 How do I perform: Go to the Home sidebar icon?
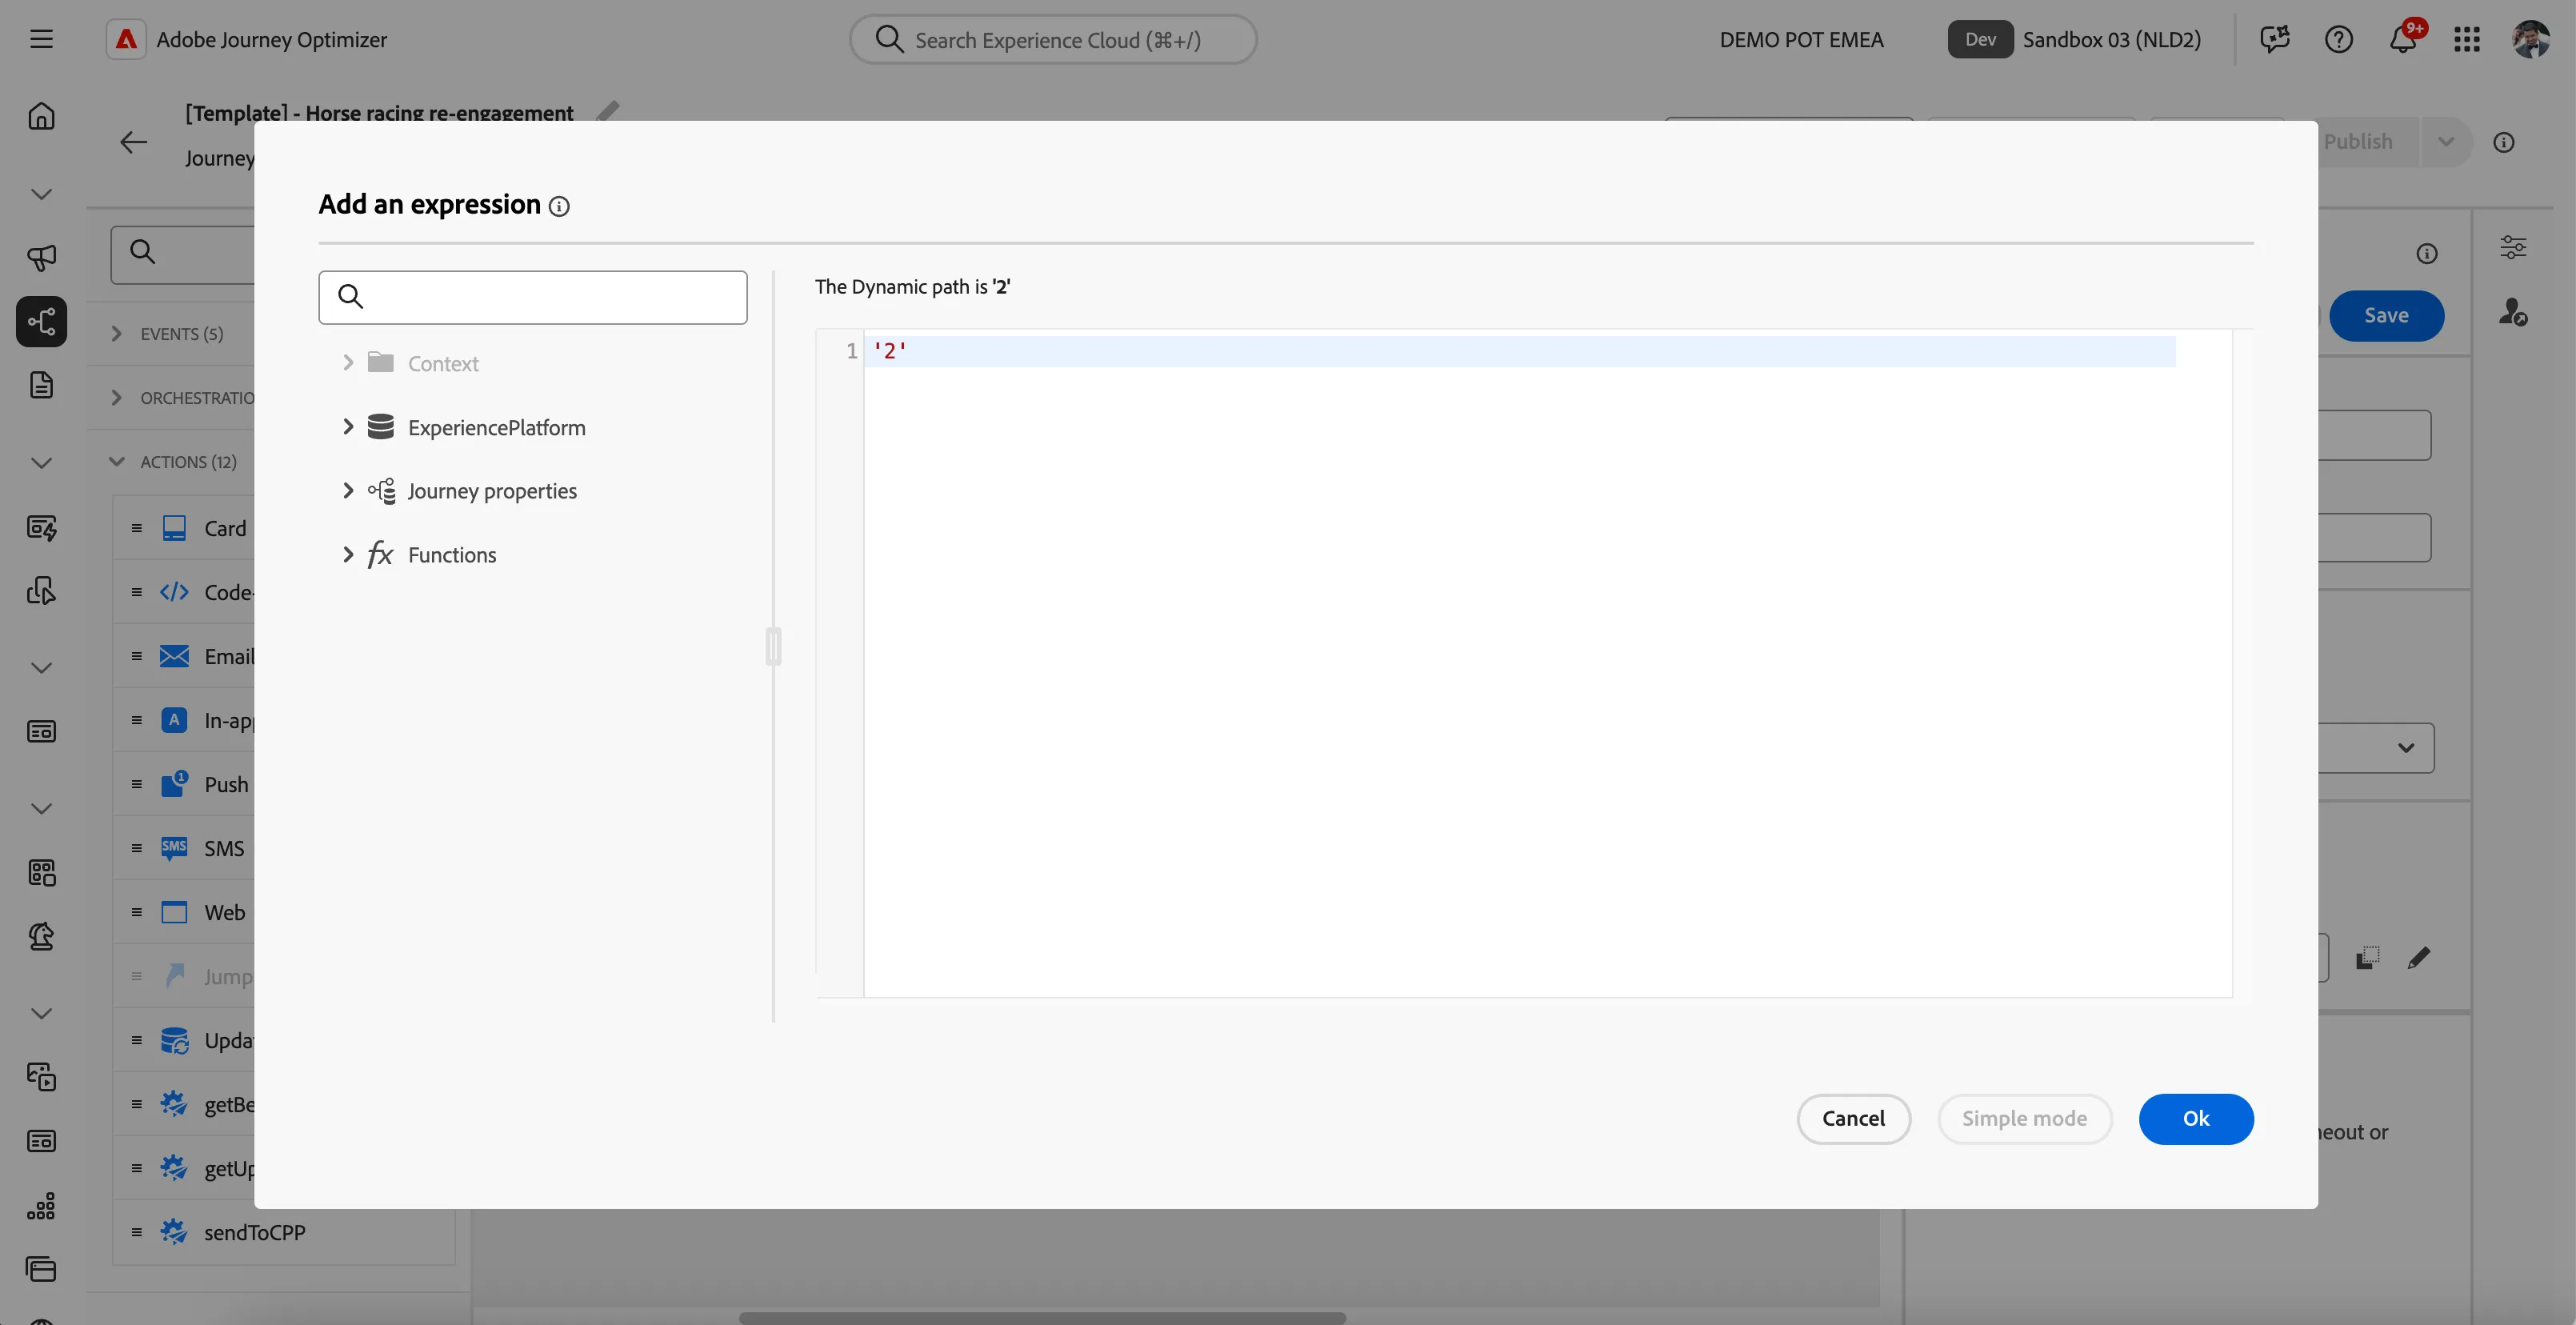[x=41, y=116]
